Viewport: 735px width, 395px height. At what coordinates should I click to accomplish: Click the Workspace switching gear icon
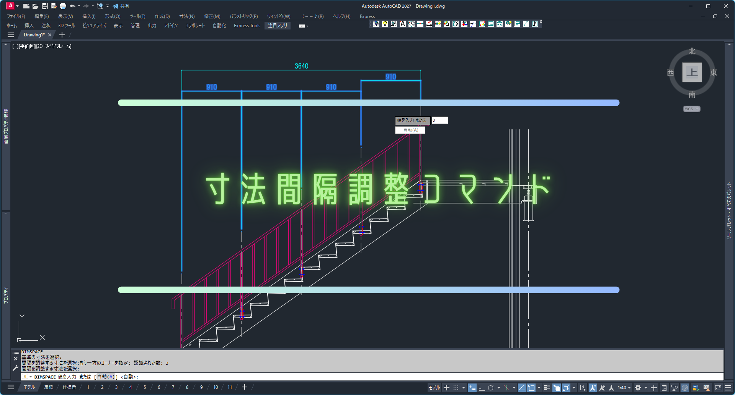click(638, 388)
